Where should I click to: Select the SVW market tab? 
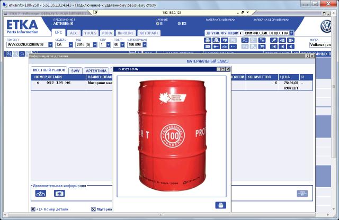click(75, 71)
